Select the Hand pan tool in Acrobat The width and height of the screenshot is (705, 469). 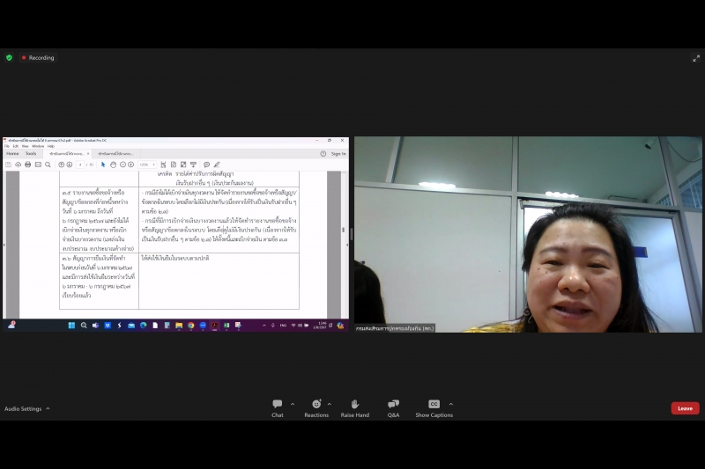114,165
